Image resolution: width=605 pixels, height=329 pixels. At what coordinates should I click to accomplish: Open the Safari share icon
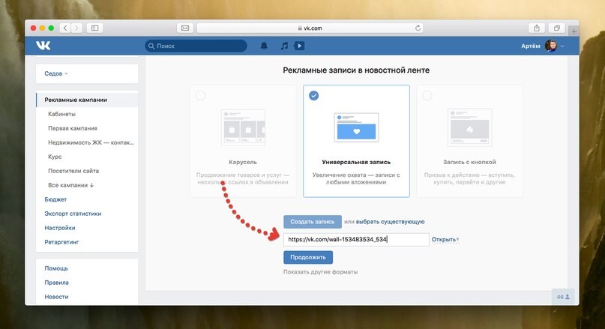point(536,28)
